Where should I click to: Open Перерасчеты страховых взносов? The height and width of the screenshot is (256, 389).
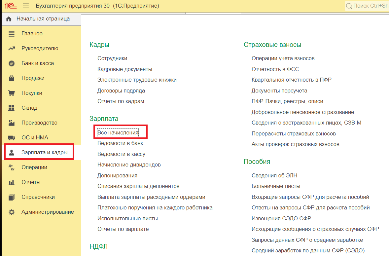coord(294,134)
